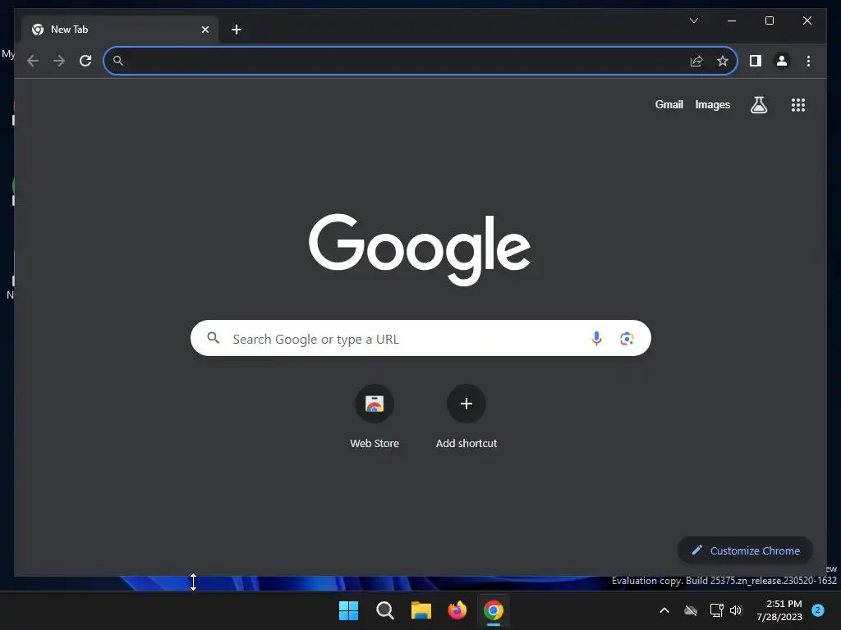This screenshot has width=841, height=630.
Task: Click the OneDrive cloud tray icon
Action: (x=691, y=610)
